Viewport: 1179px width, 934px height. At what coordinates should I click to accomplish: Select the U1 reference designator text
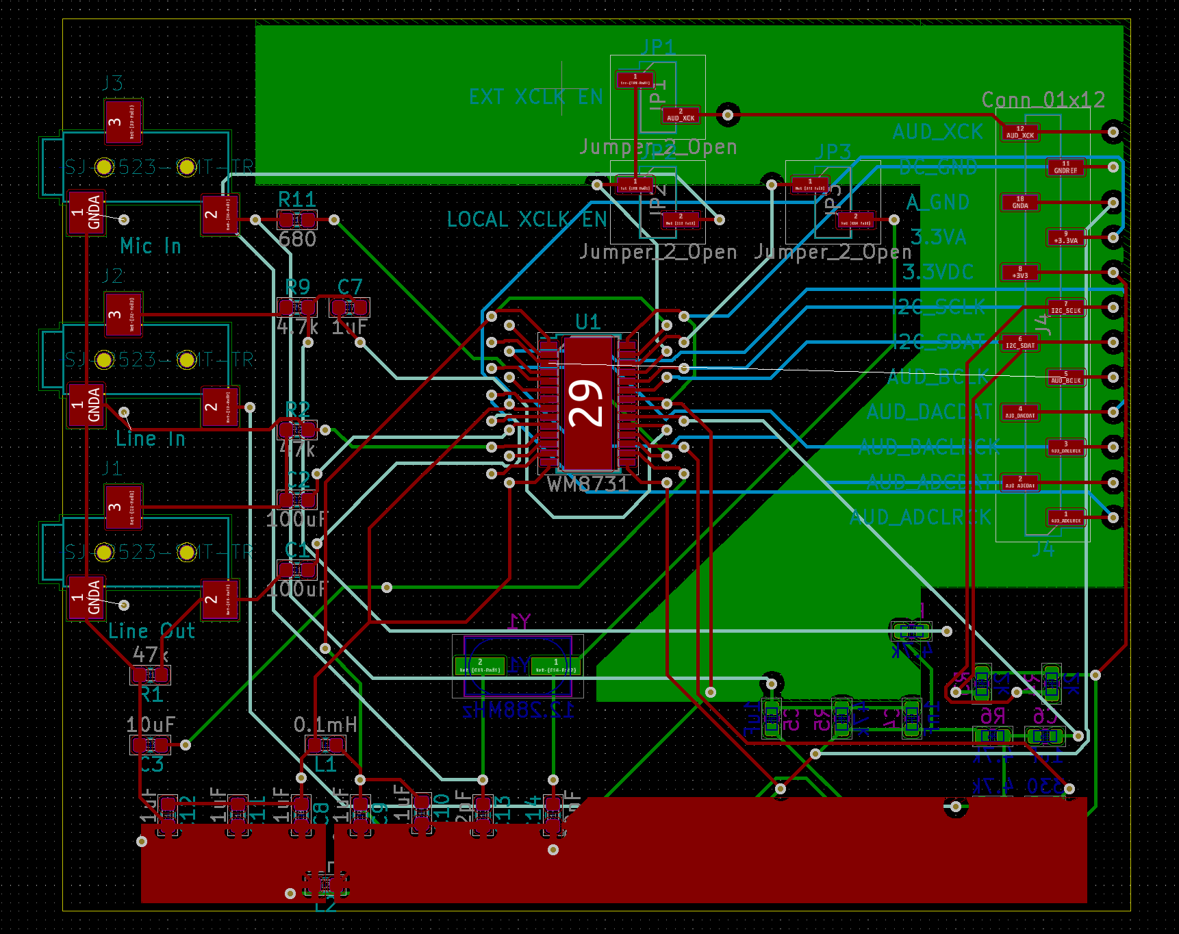tap(588, 322)
